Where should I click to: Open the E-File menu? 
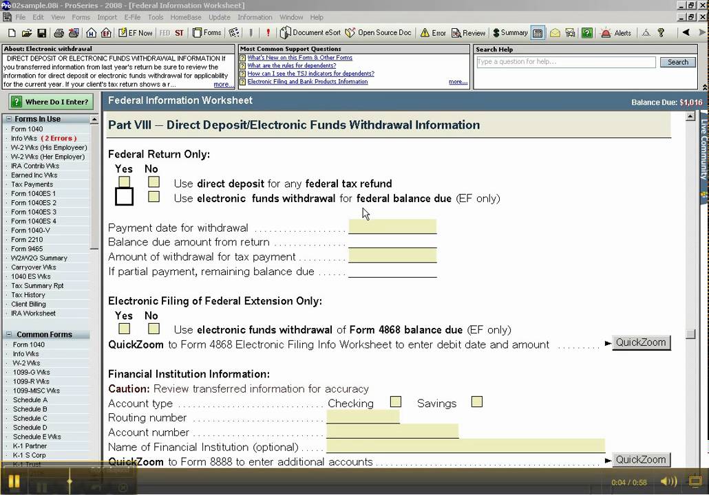[x=132, y=17]
